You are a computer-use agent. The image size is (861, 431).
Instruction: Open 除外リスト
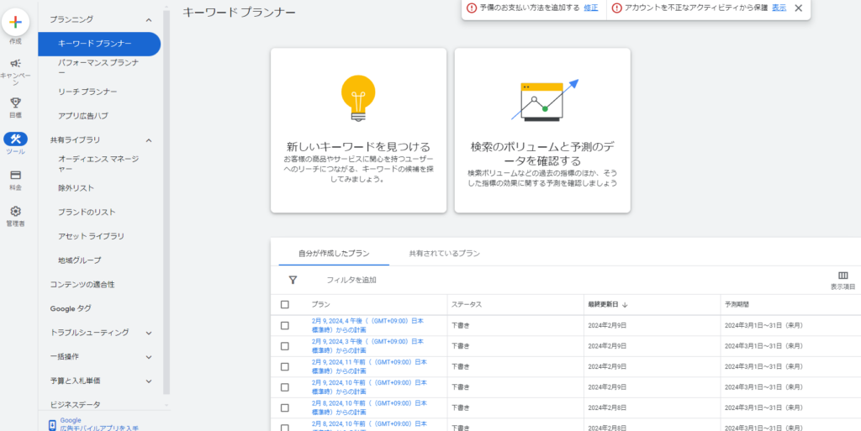point(76,188)
